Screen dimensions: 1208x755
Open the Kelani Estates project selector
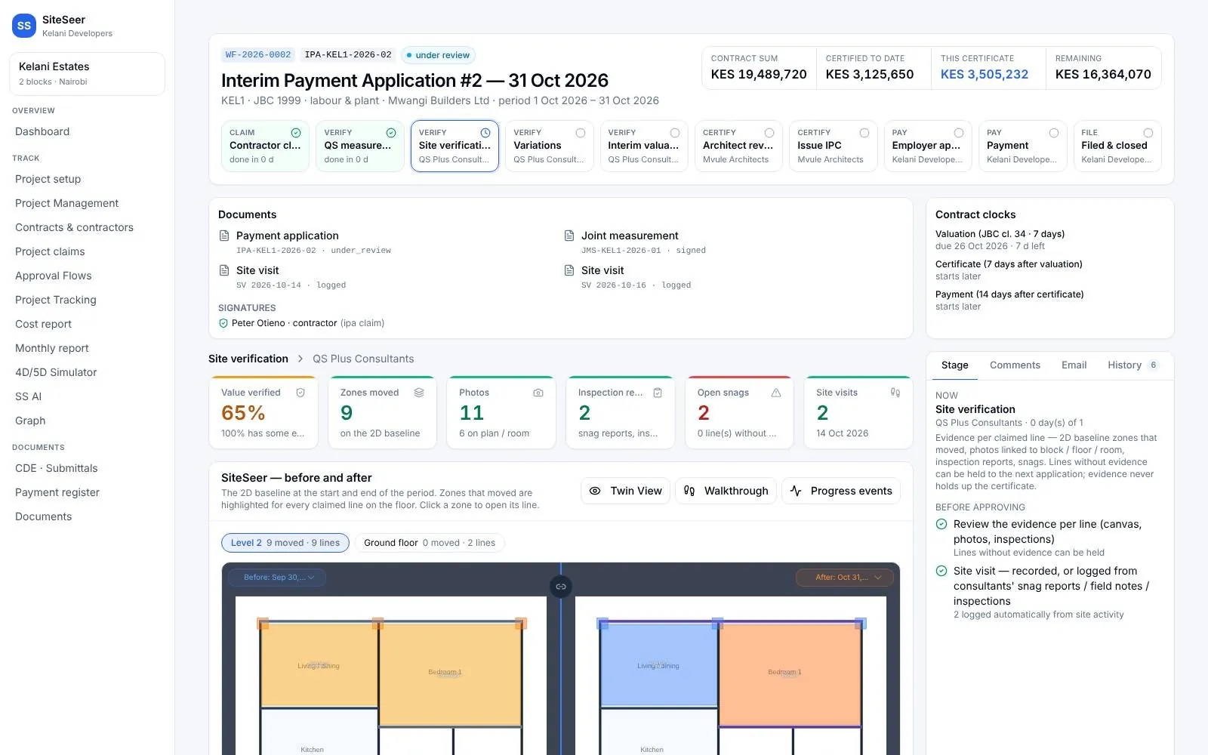tap(87, 74)
